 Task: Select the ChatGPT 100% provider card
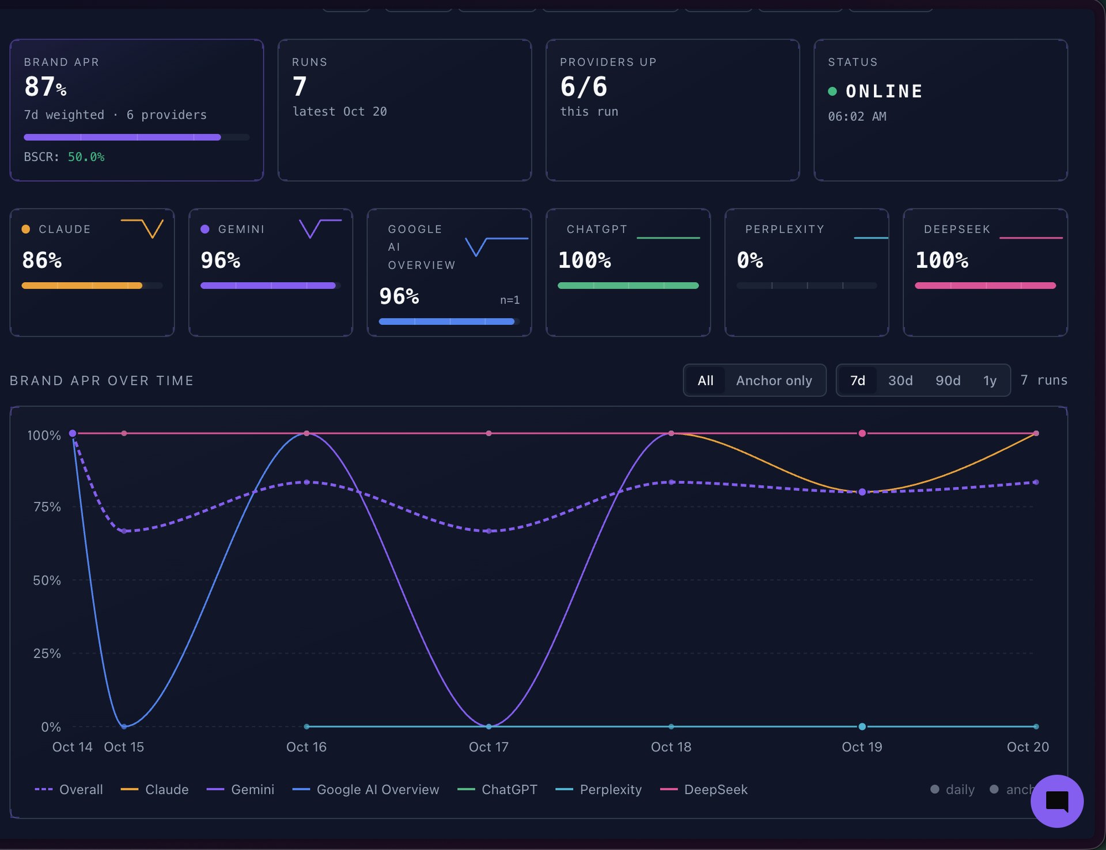(628, 272)
